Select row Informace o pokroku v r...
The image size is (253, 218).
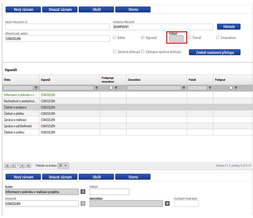128,95
